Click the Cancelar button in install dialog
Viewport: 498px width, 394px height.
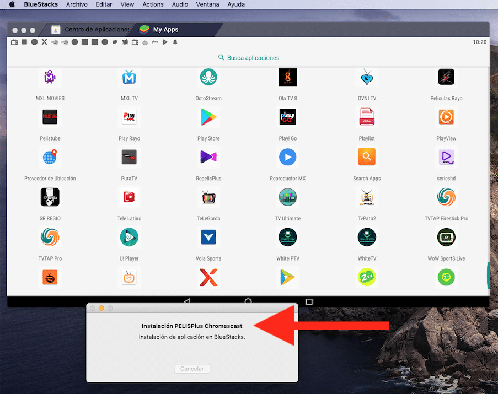click(x=192, y=369)
